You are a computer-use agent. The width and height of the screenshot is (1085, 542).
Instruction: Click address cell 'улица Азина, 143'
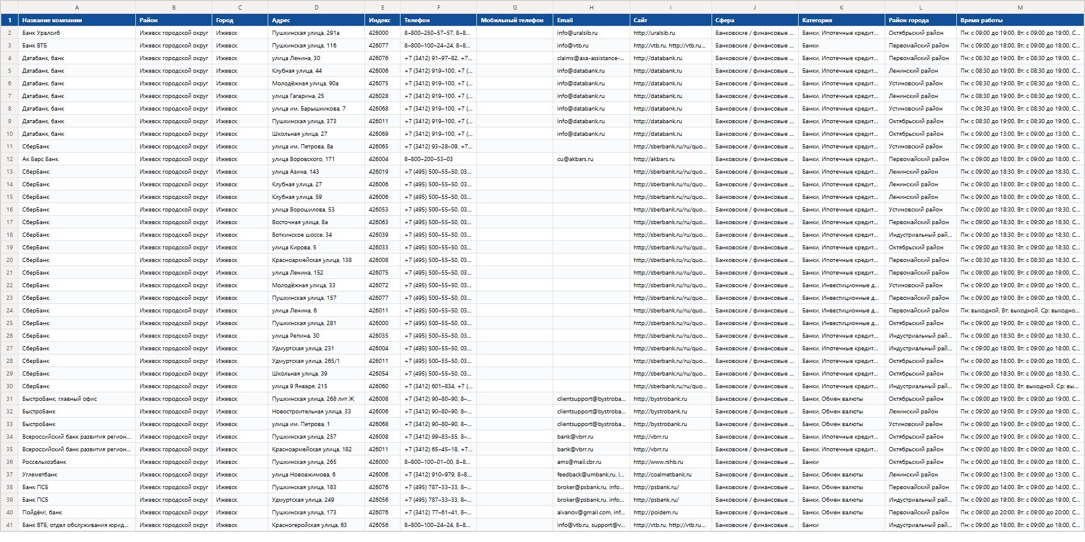(316, 172)
